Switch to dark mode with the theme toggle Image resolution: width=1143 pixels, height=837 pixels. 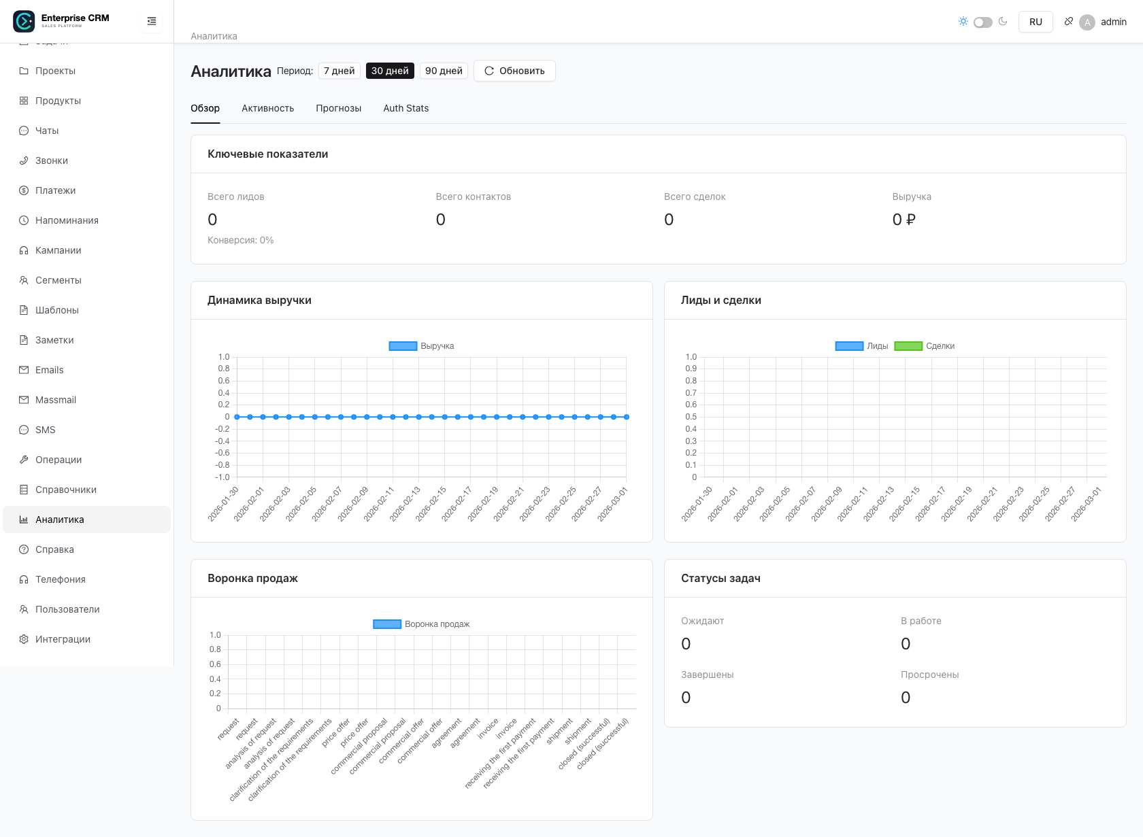[982, 22]
